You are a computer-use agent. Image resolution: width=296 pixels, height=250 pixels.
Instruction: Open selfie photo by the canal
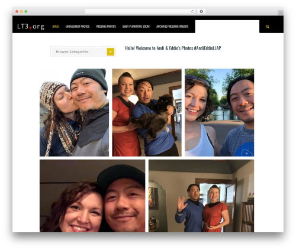point(220,112)
